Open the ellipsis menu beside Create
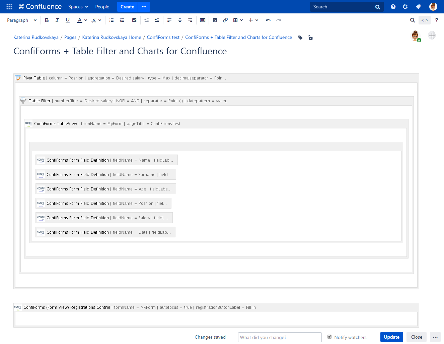Image resolution: width=444 pixels, height=344 pixels. 144,7
